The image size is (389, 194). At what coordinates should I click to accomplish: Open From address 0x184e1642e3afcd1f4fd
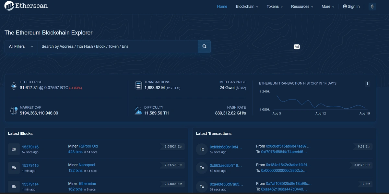pyautogui.click(x=288, y=165)
